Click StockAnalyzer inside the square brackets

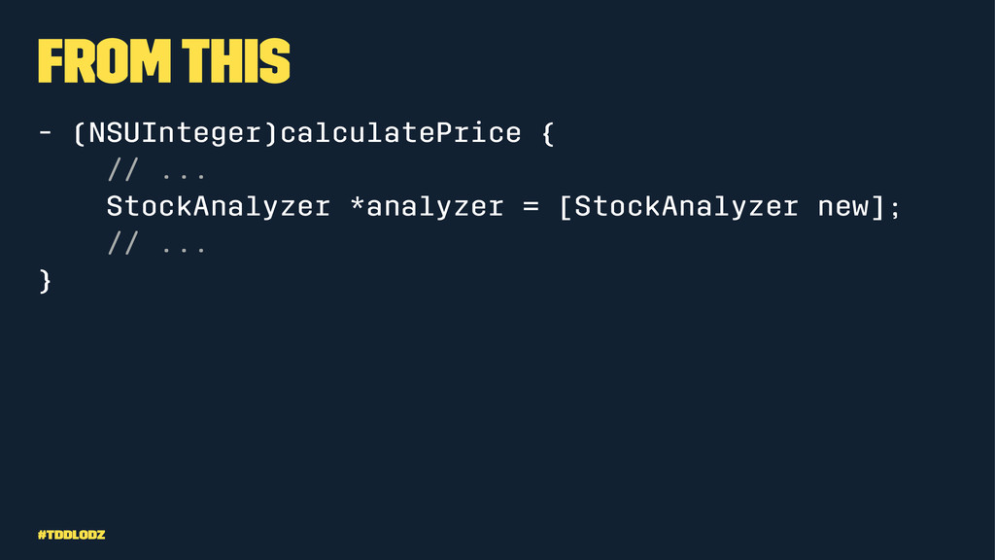(686, 208)
